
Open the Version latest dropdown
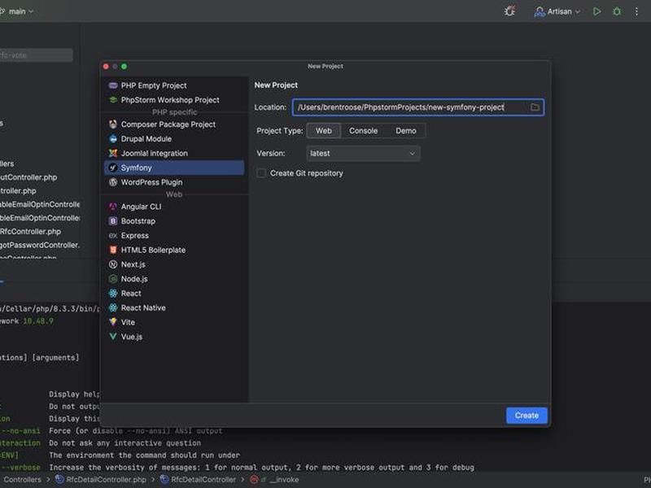[x=363, y=154]
